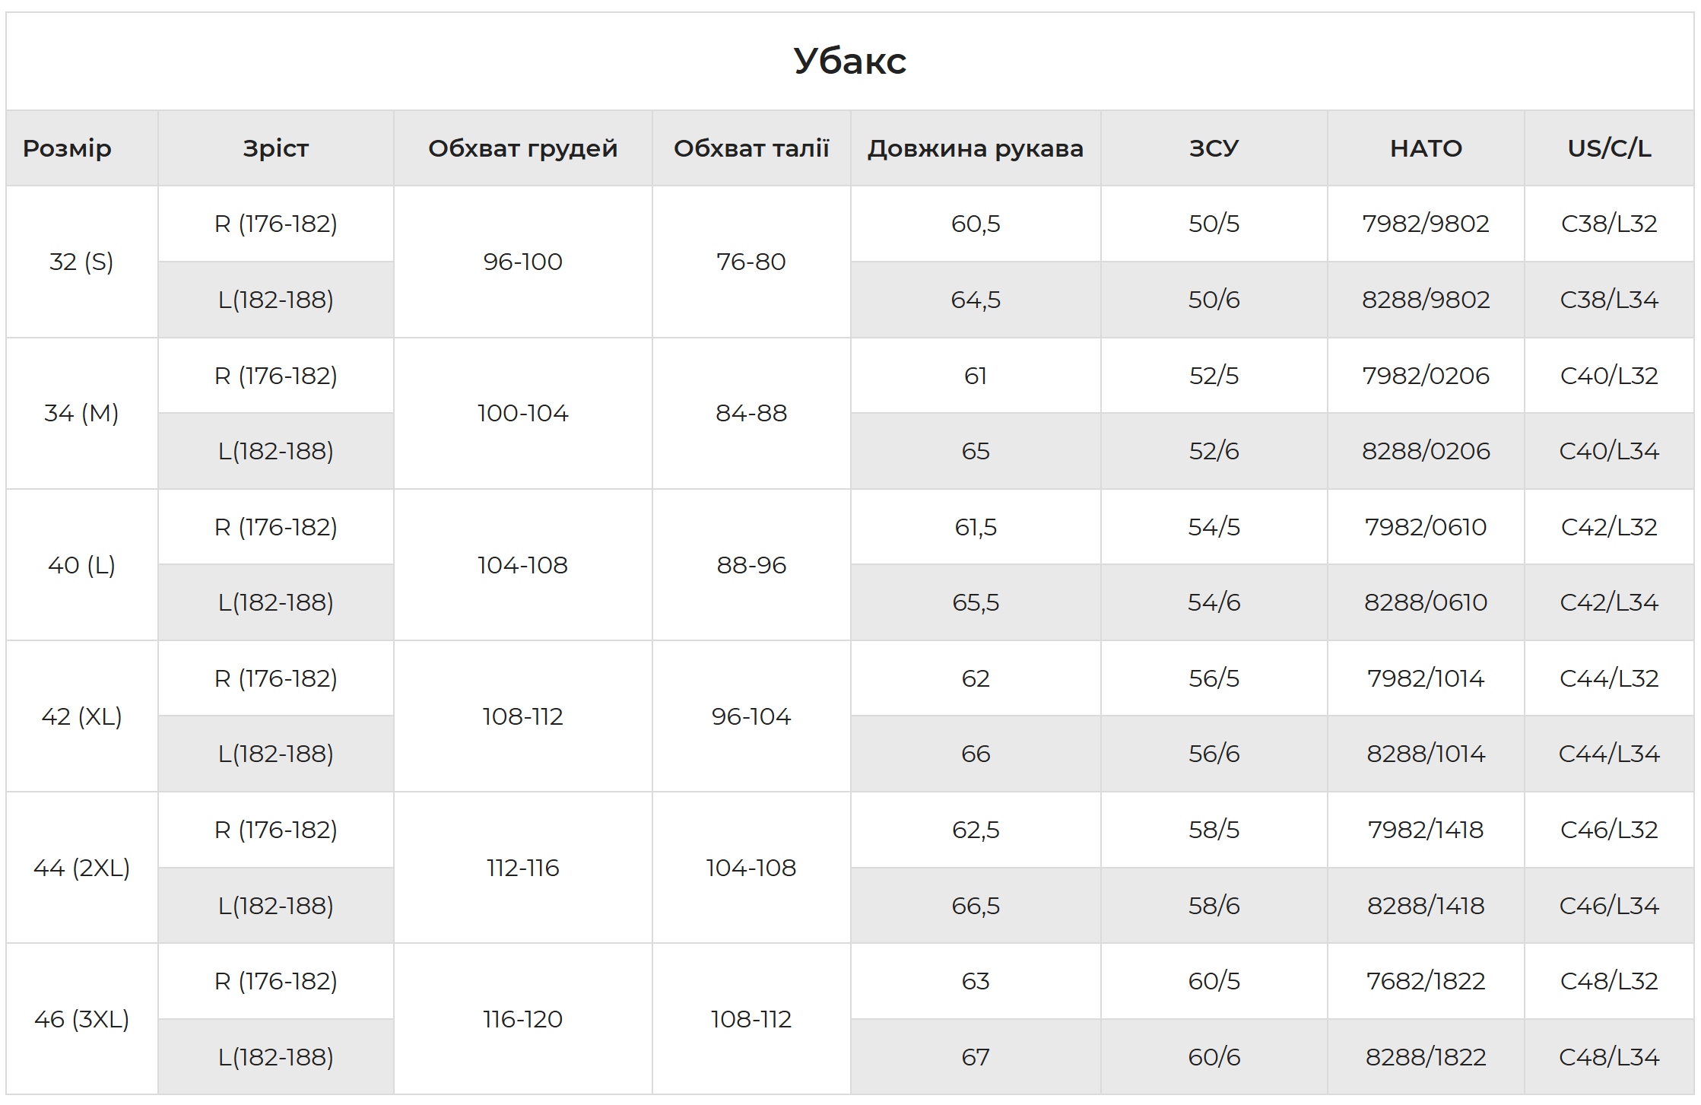Select the ЗСУ column header
Screen dimensions: 1701x1105
(x=1214, y=148)
